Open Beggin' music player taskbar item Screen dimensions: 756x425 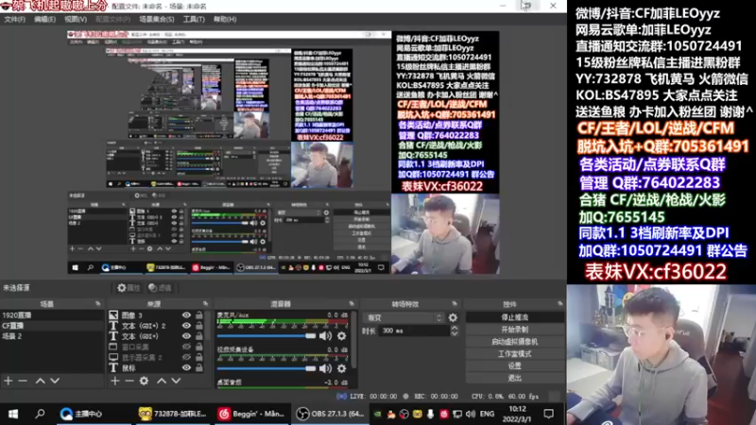250,414
